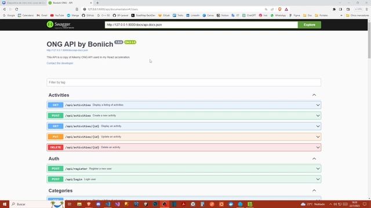Toggle the browser sidebar panel icon

coord(340,9)
